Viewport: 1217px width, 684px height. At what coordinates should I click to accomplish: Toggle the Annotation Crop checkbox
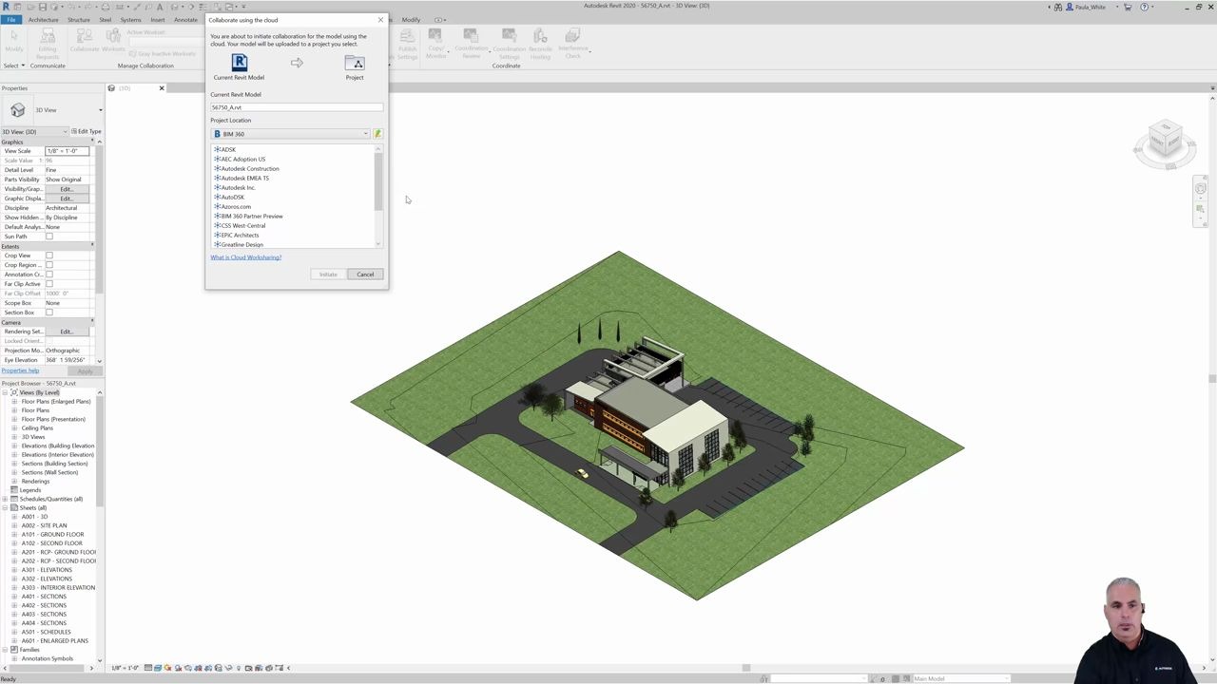tap(49, 275)
